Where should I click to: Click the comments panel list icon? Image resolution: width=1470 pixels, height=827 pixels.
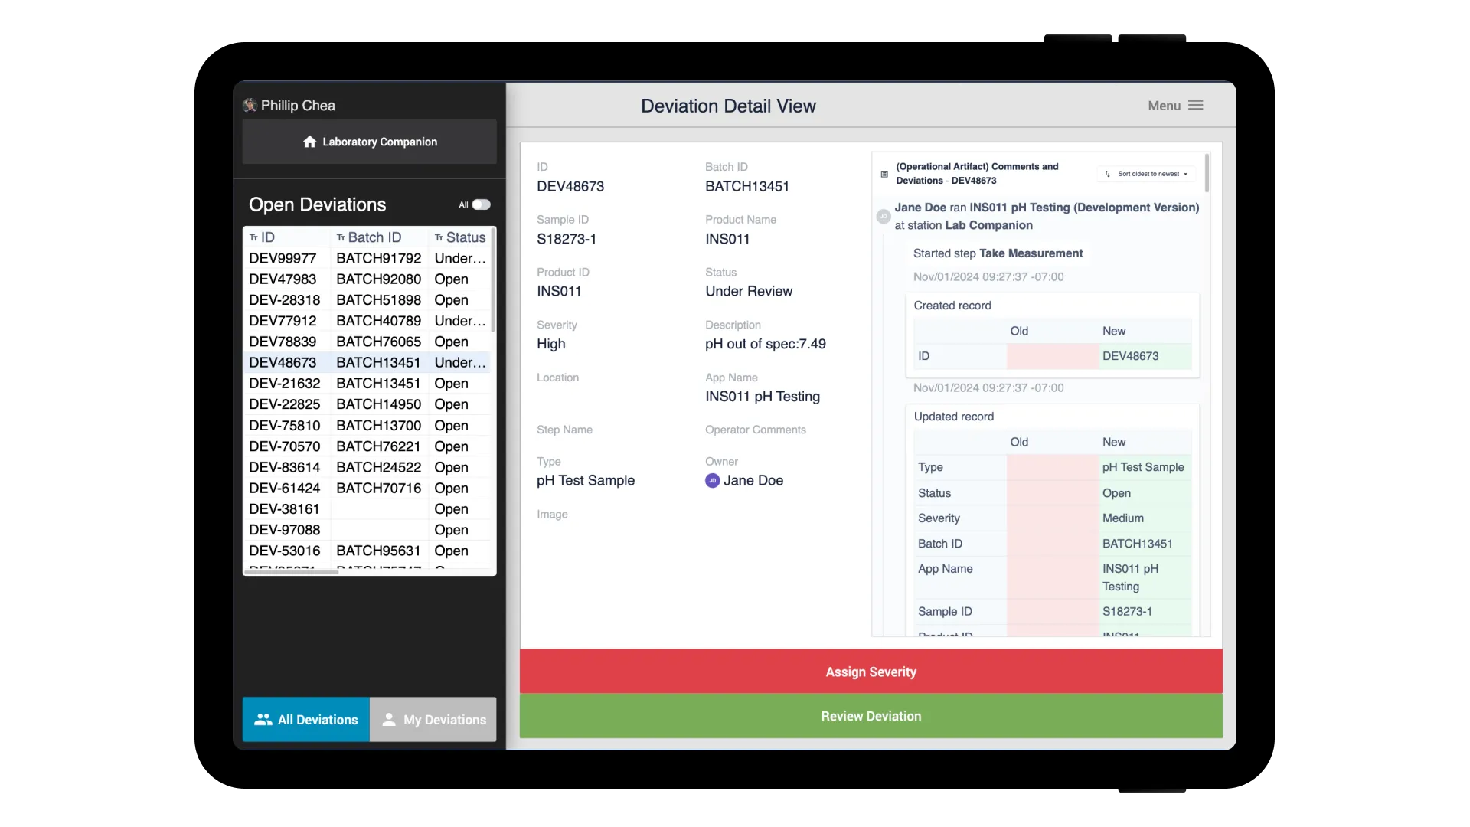coord(884,174)
